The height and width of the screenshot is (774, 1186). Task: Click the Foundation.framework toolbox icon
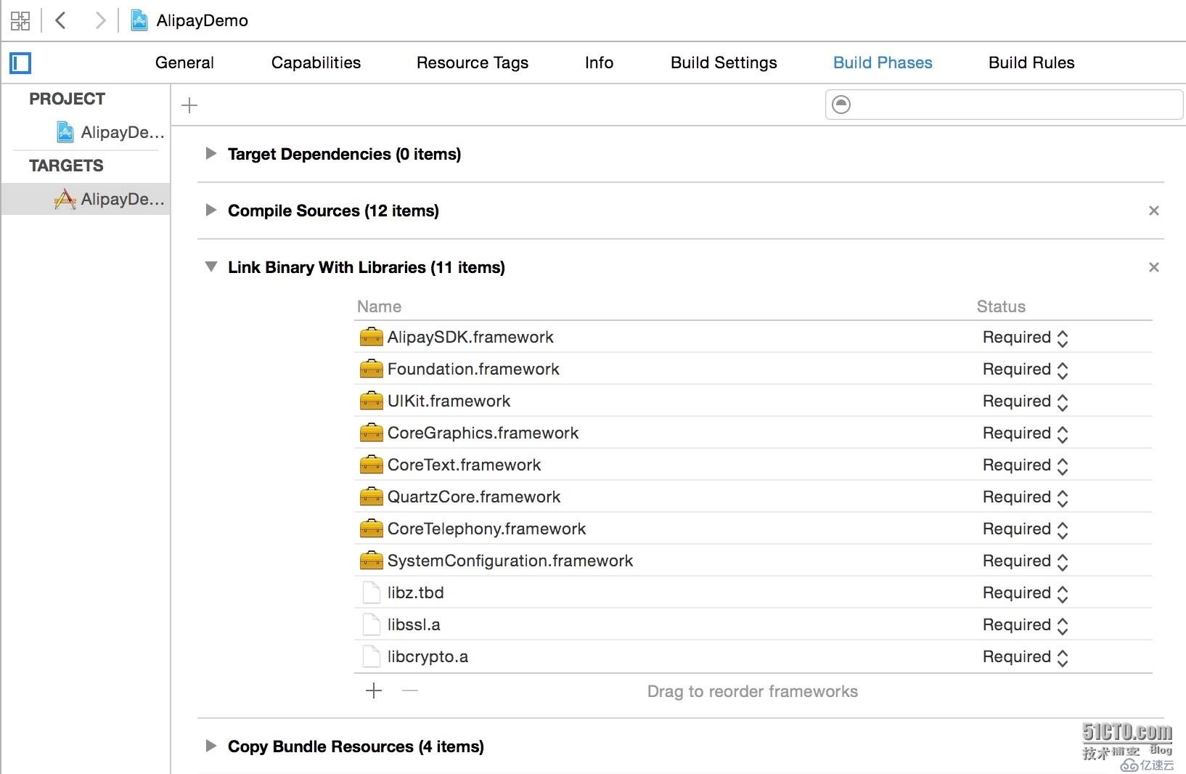[371, 369]
